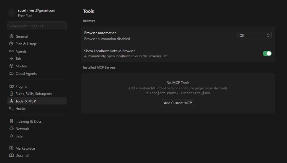
Task: Click the Agents infinity icon
Action: point(12,51)
